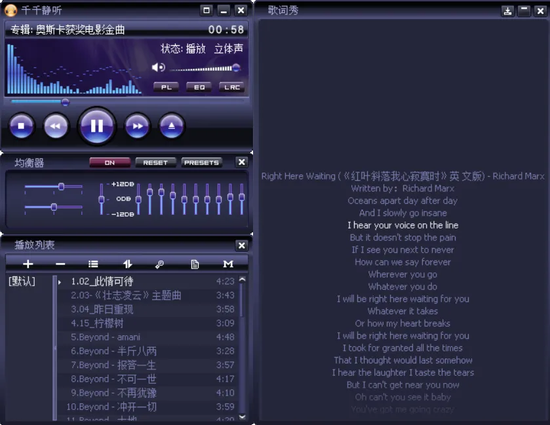The width and height of the screenshot is (550, 425).
Task: Close the equalizer panel
Action: click(242, 162)
